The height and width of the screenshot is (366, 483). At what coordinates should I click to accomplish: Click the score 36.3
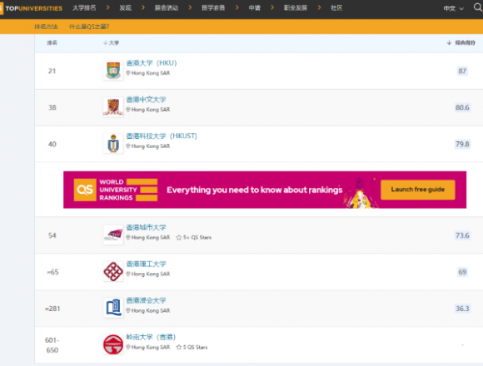462,309
